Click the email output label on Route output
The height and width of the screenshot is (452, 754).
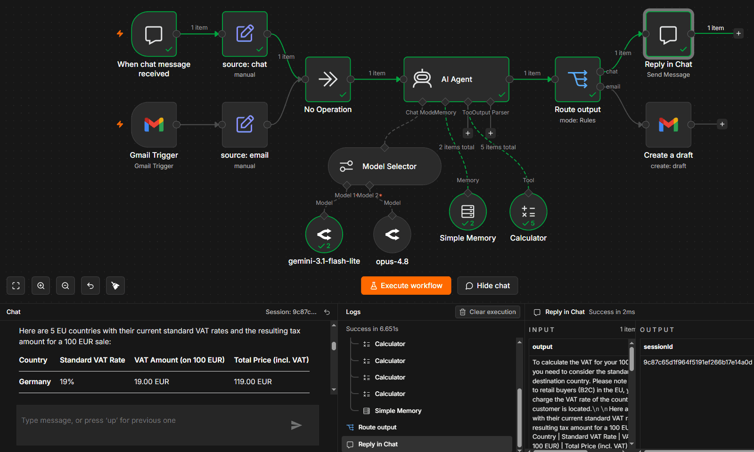point(613,87)
